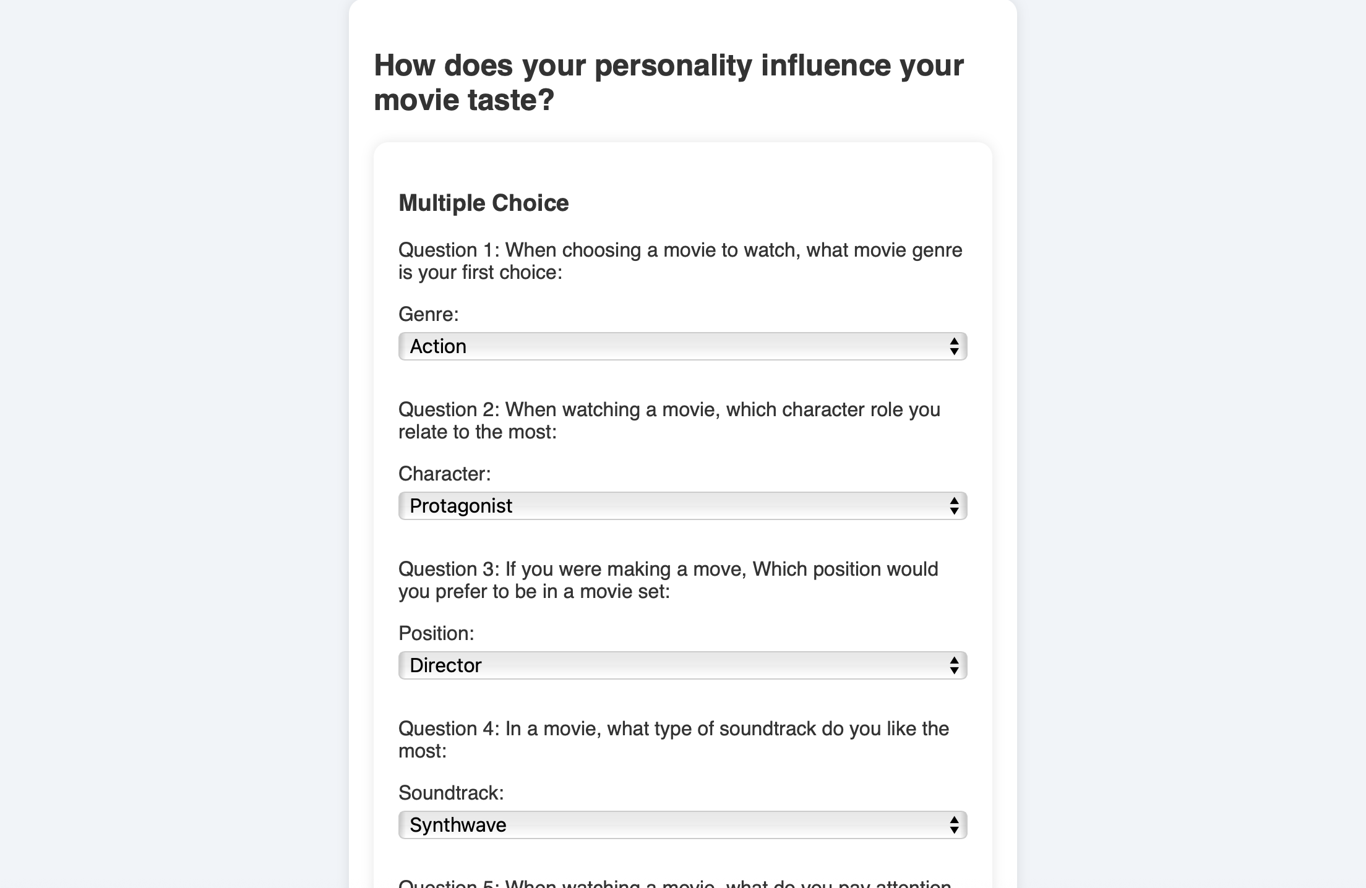Viewport: 1366px width, 888px height.
Task: Click the Question 1 movie genre text
Action: (681, 260)
